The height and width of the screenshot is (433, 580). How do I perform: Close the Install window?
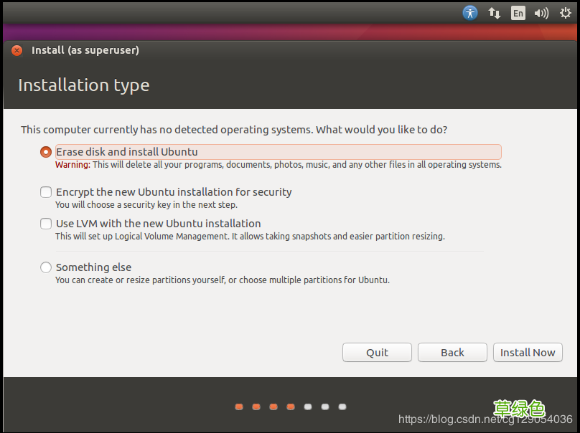click(17, 50)
